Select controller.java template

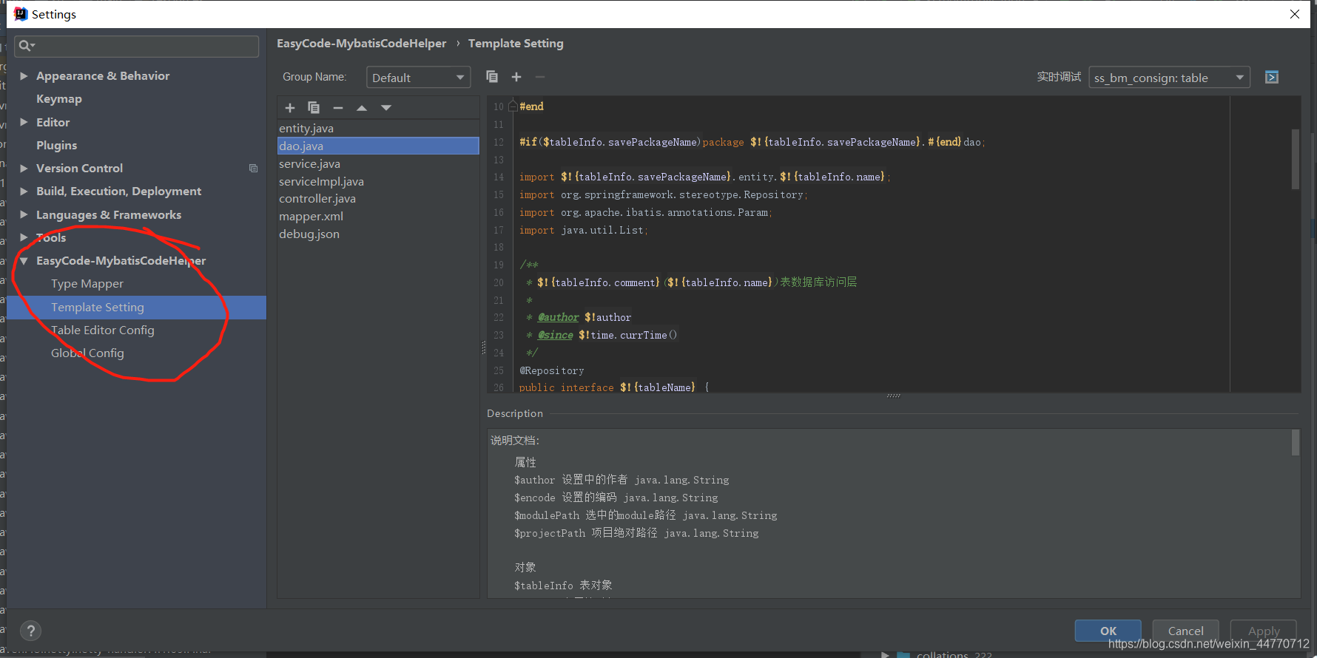coord(378,199)
